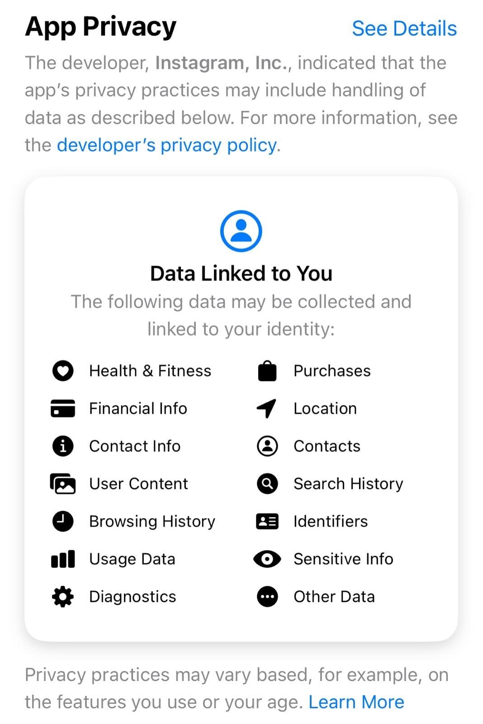Tap the Diagnostics gear icon
Viewport: 483px width, 724px height.
pos(63,596)
